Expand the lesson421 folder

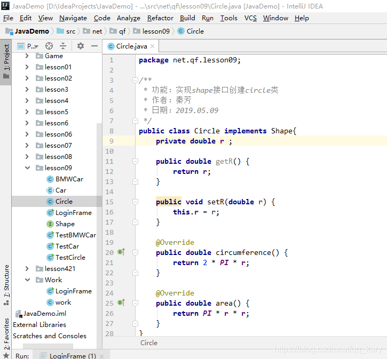[27, 269]
